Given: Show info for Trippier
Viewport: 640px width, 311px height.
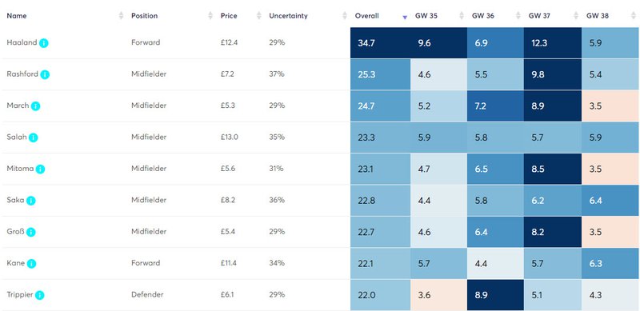Looking at the screenshot, I should point(39,295).
